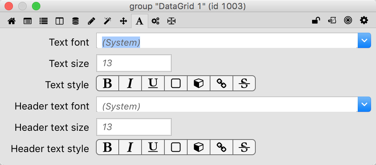Toggle Italic in Text style
The width and height of the screenshot is (376, 165).
tap(130, 83)
